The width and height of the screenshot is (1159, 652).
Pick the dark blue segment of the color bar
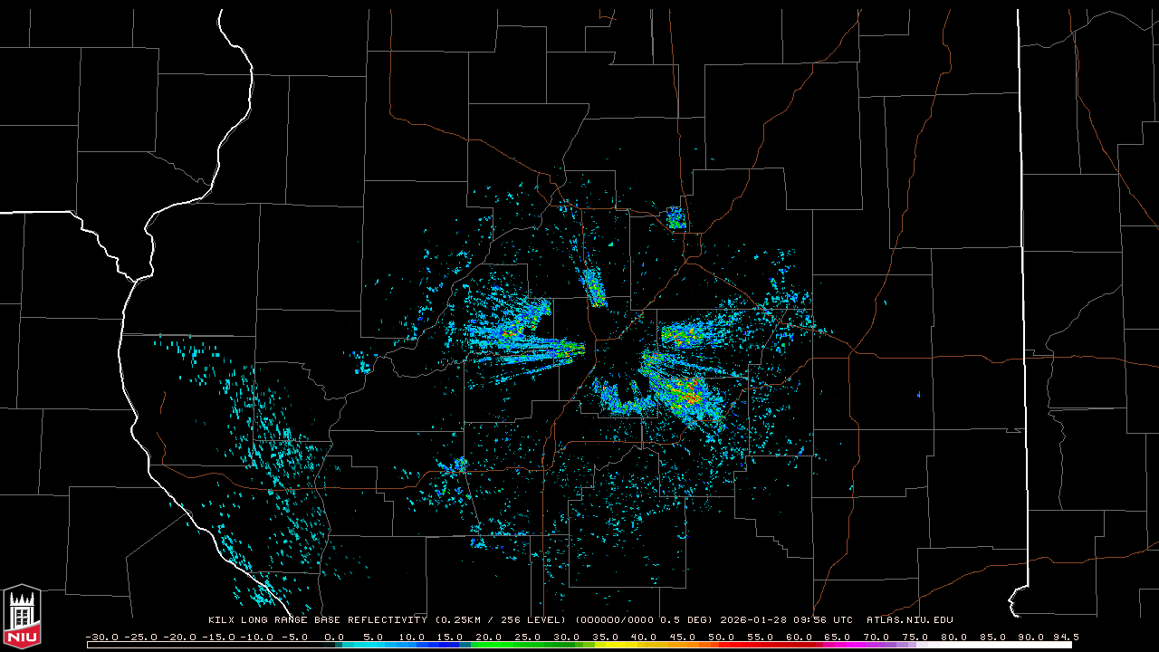(448, 645)
